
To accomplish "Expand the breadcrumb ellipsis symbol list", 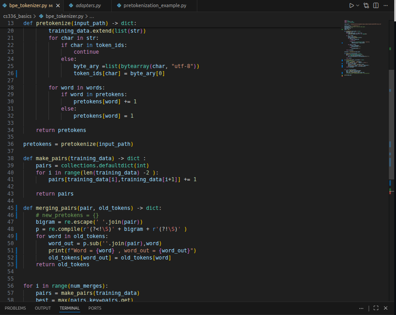I will point(91,17).
